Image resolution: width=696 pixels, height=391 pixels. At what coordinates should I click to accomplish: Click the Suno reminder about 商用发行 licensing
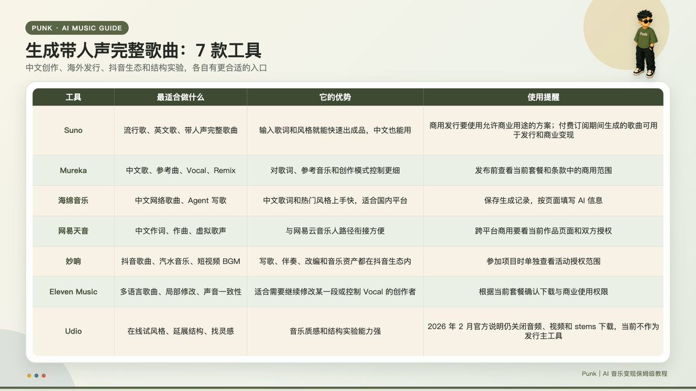pyautogui.click(x=543, y=130)
